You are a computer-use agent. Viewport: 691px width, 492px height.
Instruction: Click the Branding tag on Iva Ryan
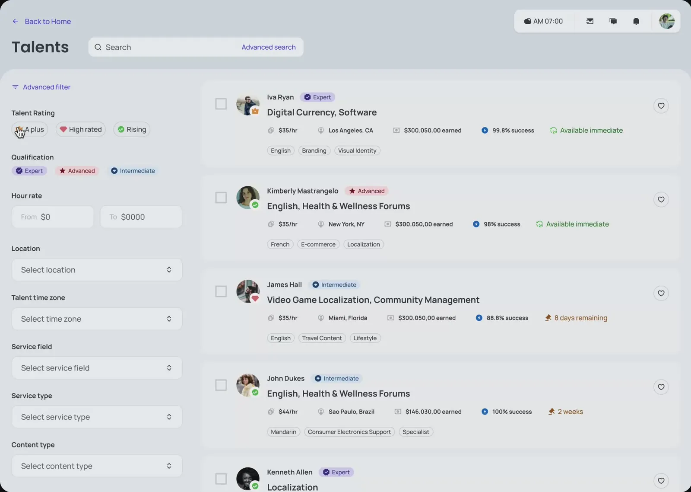314,150
